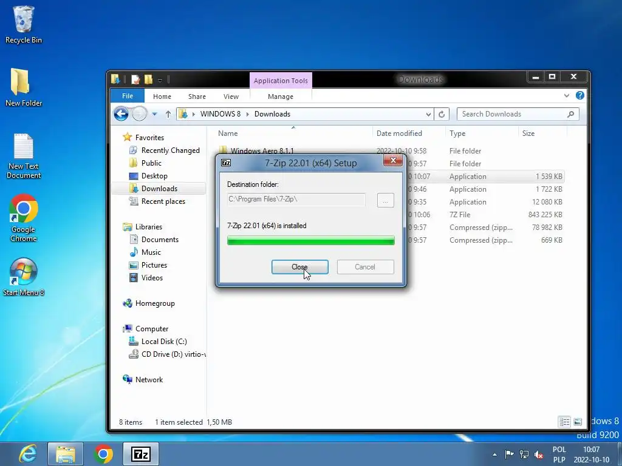Image resolution: width=622 pixels, height=466 pixels.
Task: Switch to the Share ribbon tab
Action: click(x=197, y=96)
